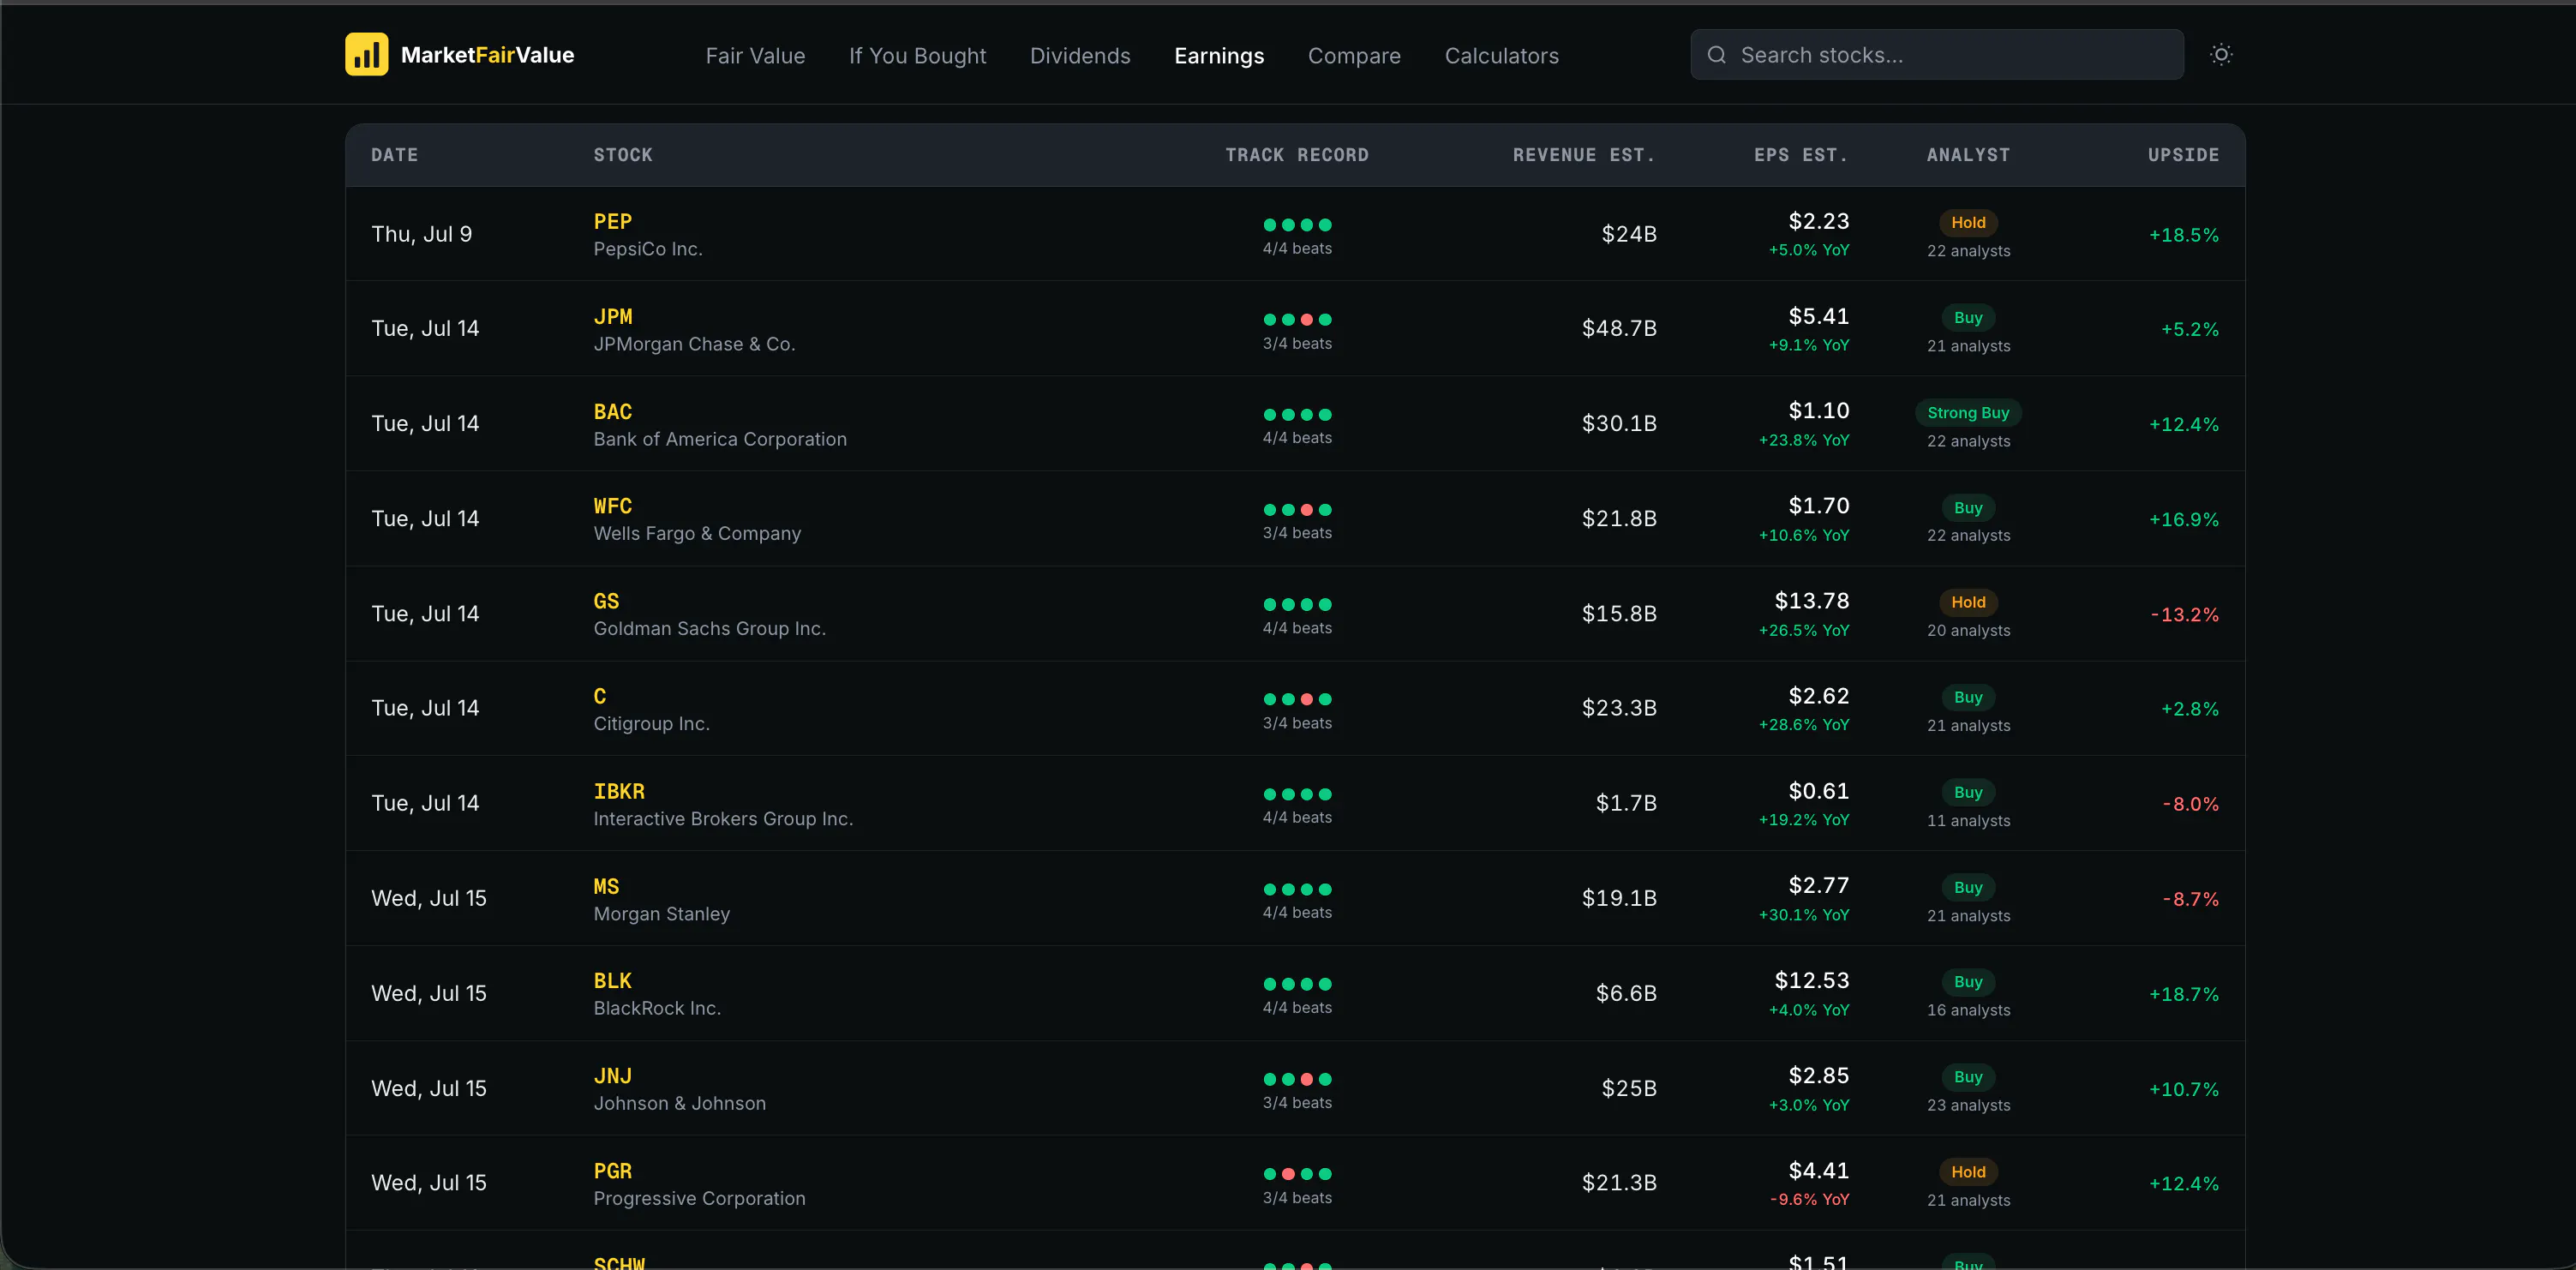This screenshot has height=1270, width=2576.
Task: Focus the Search stocks input field
Action: 1936,55
